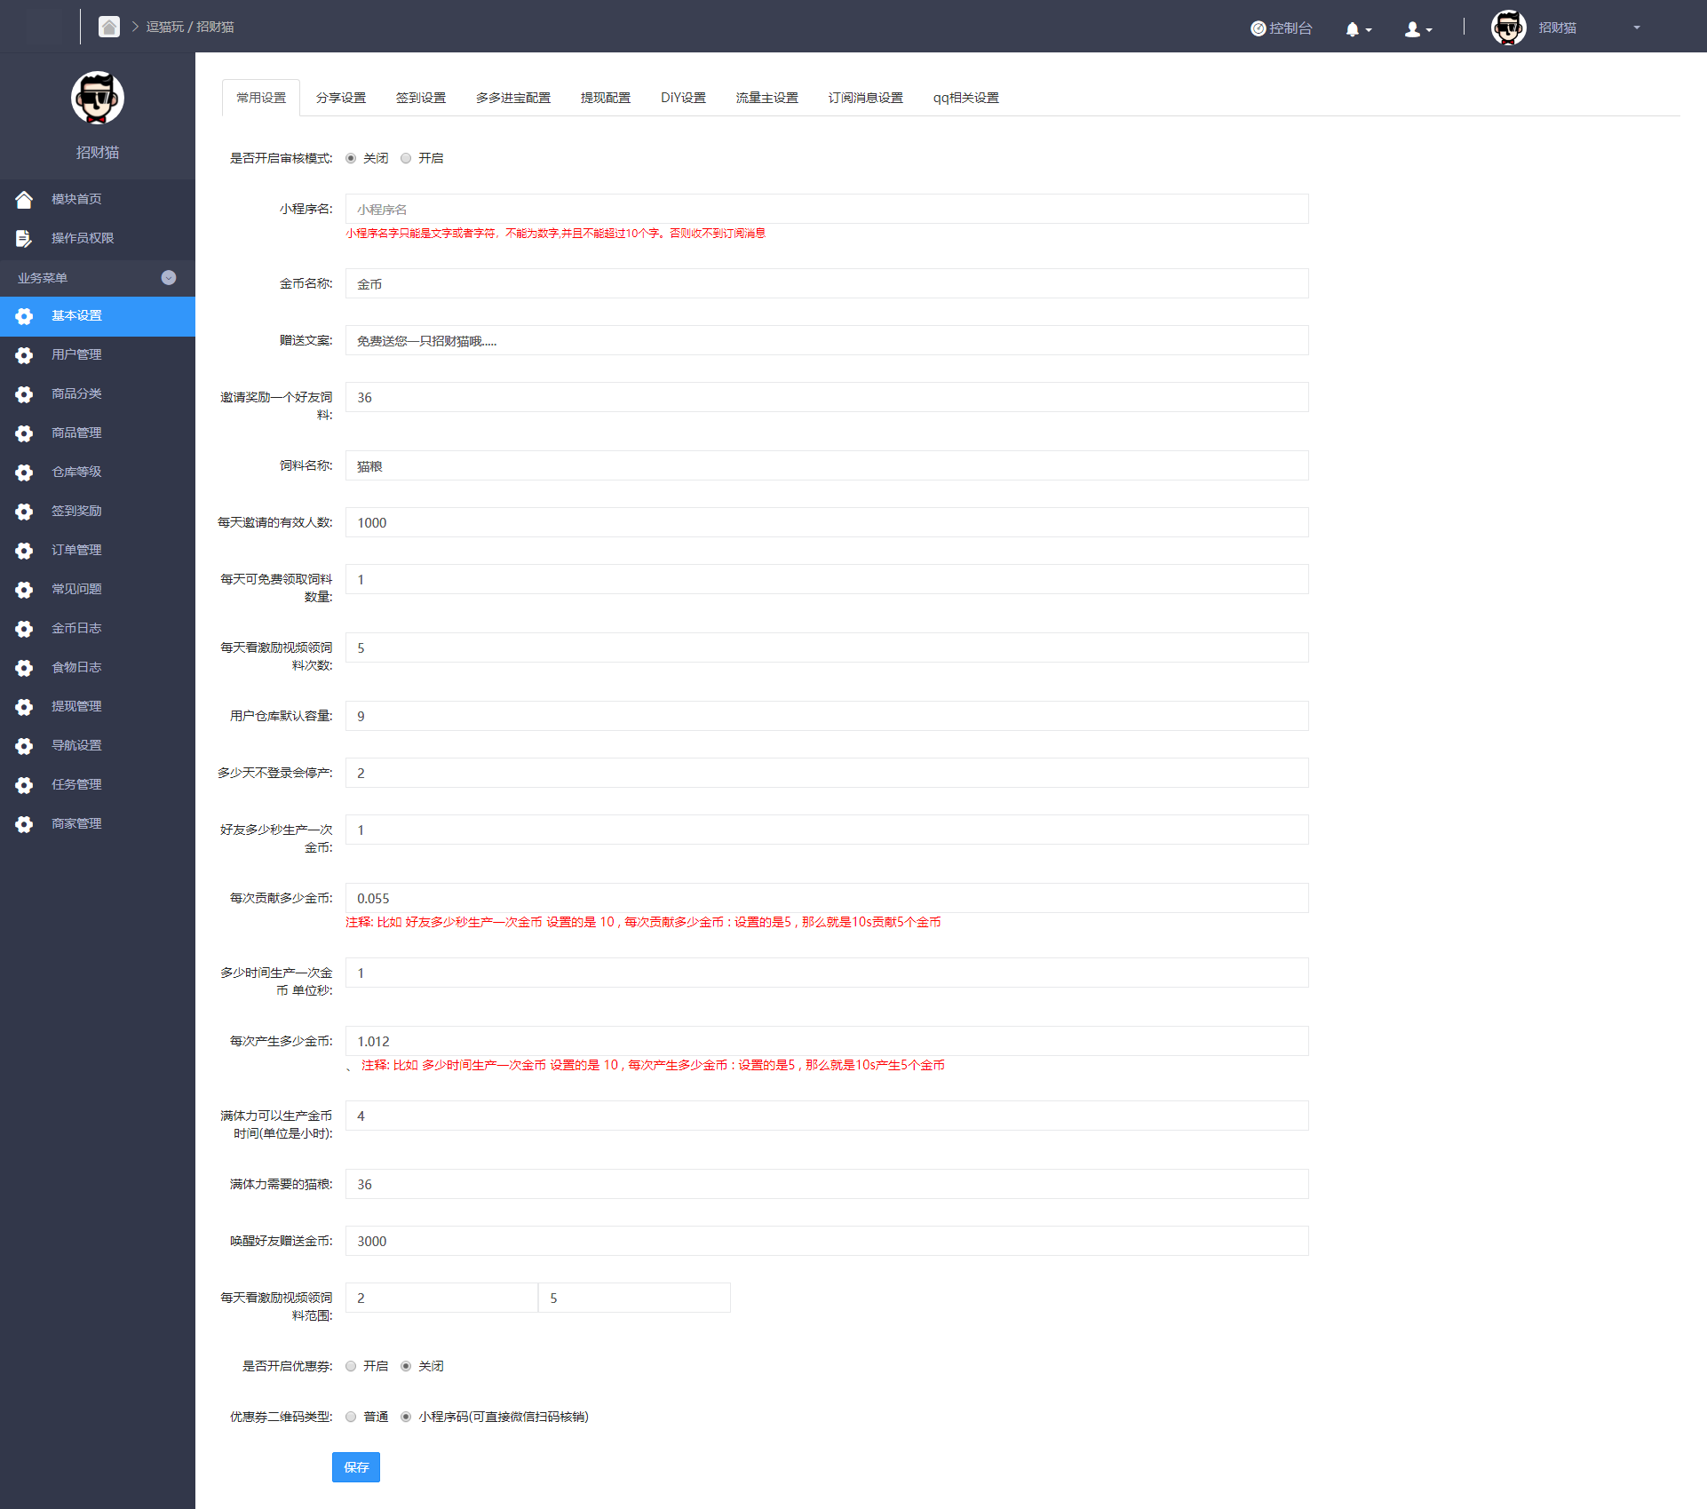Click the 饲料名称 input containing 猫粮
1707x1509 pixels.
pos(827,465)
